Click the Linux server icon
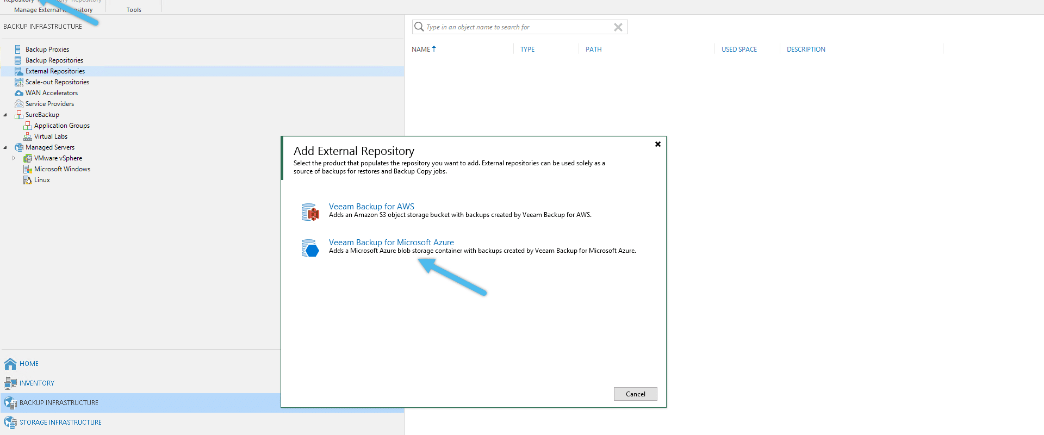The height and width of the screenshot is (435, 1044). point(27,180)
